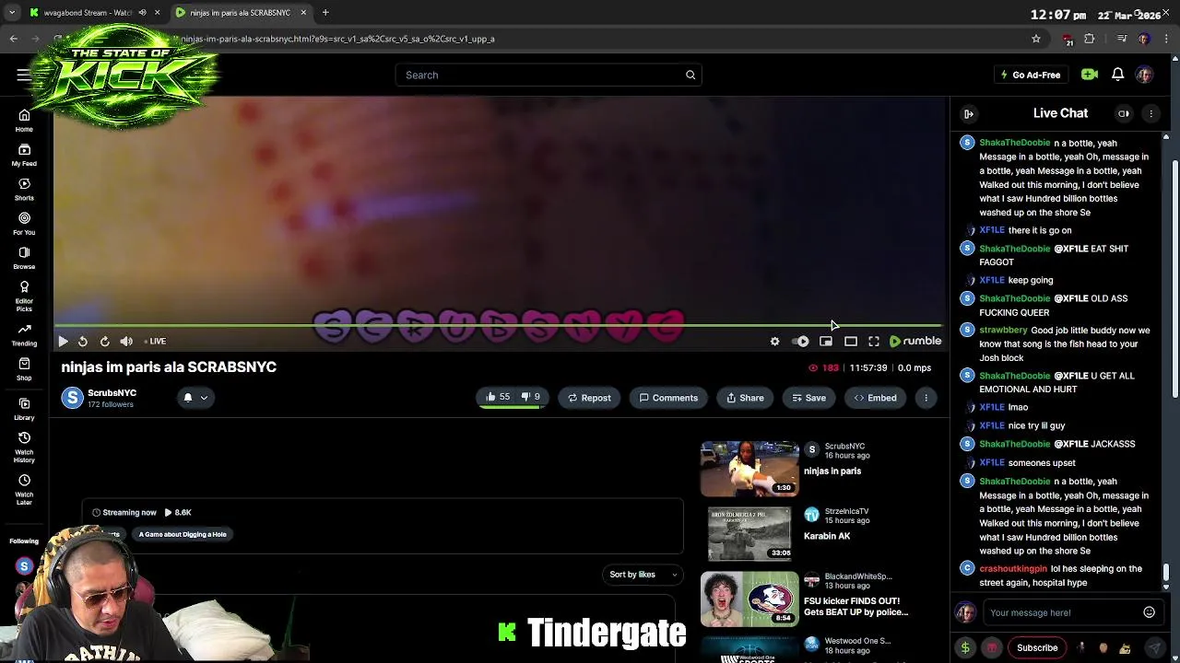The width and height of the screenshot is (1180, 663).
Task: Open Sort by likes dropdown
Action: [643, 575]
